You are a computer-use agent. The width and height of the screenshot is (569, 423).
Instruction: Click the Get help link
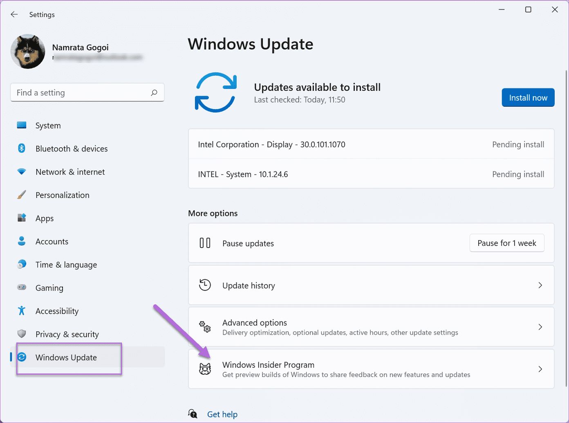tap(222, 414)
